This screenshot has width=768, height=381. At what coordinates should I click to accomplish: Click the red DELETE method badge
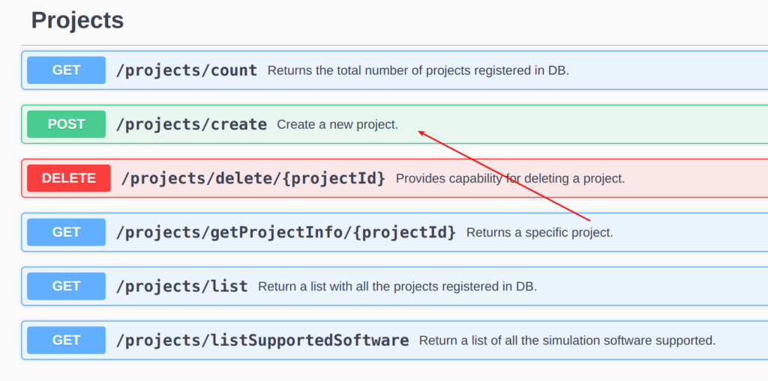coord(68,178)
